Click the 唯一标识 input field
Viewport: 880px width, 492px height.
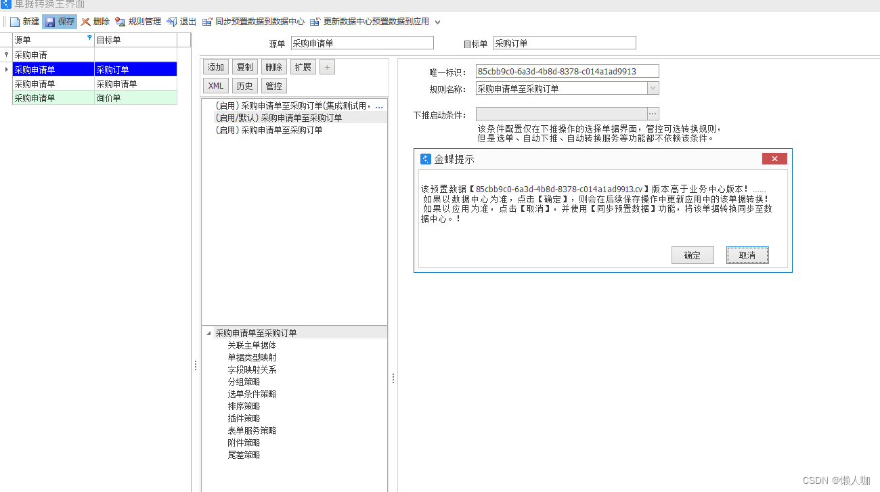tap(567, 71)
